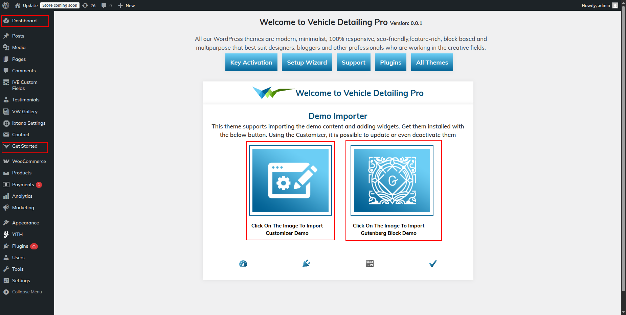Click the widgets layout step icon
The height and width of the screenshot is (315, 626).
pos(370,264)
